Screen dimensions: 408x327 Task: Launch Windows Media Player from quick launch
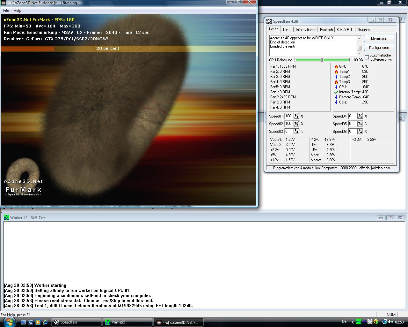(x=38, y=322)
